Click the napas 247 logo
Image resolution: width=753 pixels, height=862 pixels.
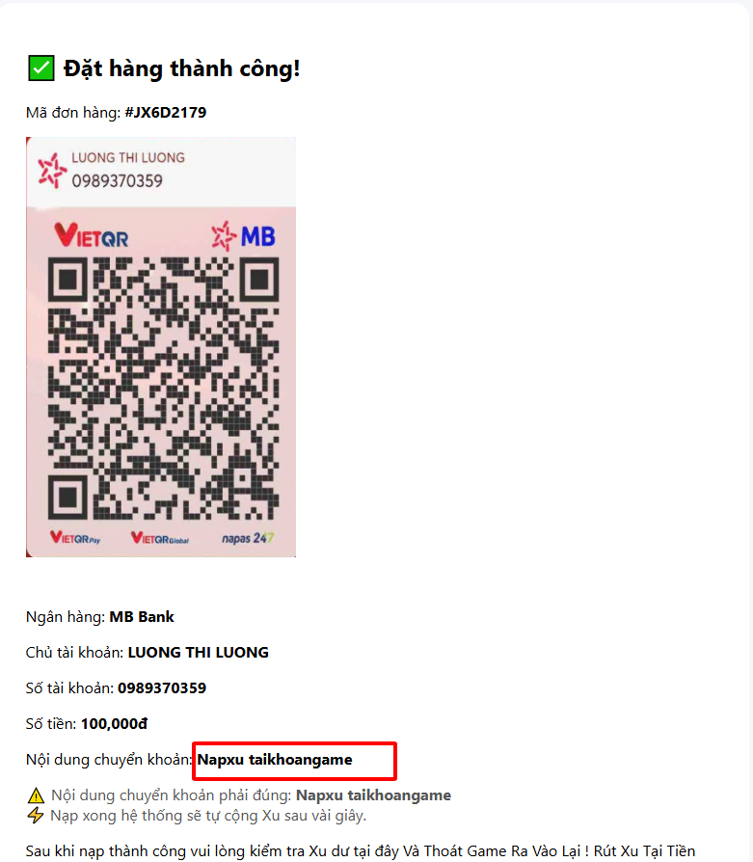click(x=248, y=538)
